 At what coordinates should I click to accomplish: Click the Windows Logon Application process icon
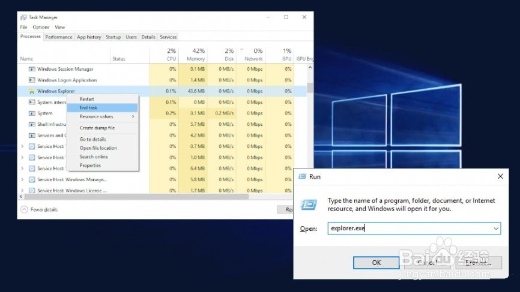tap(32, 80)
